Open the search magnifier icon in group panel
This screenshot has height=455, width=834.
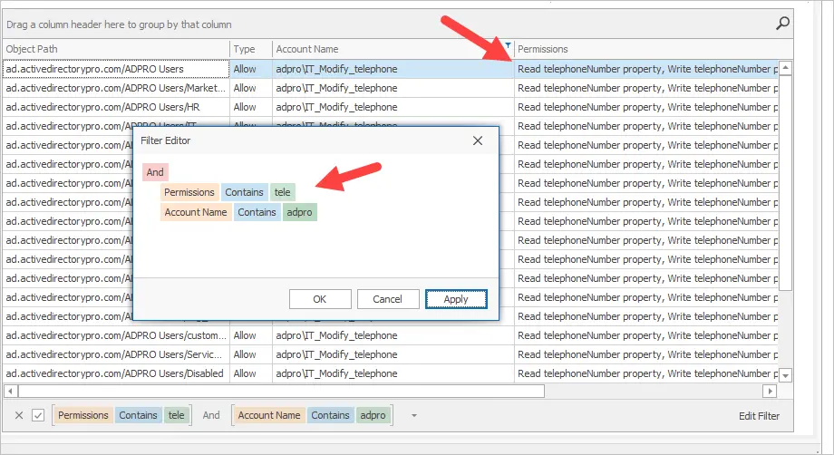point(782,24)
